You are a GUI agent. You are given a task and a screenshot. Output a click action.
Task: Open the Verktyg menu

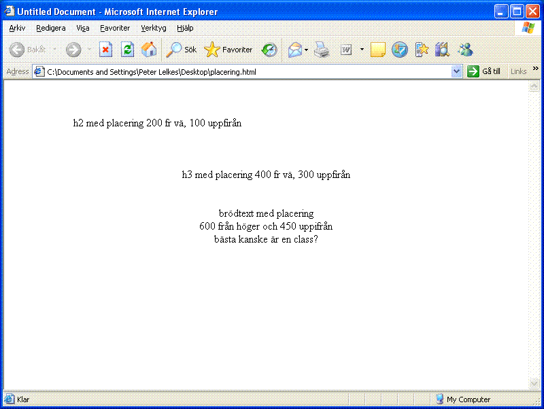(154, 28)
